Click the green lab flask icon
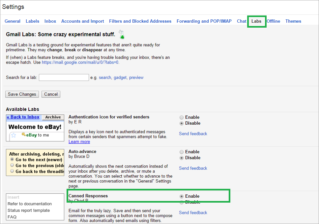This screenshot has width=319, height=224. (x=122, y=34)
